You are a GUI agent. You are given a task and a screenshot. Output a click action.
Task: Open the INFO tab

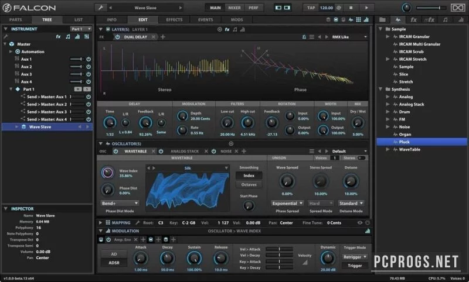tap(111, 20)
